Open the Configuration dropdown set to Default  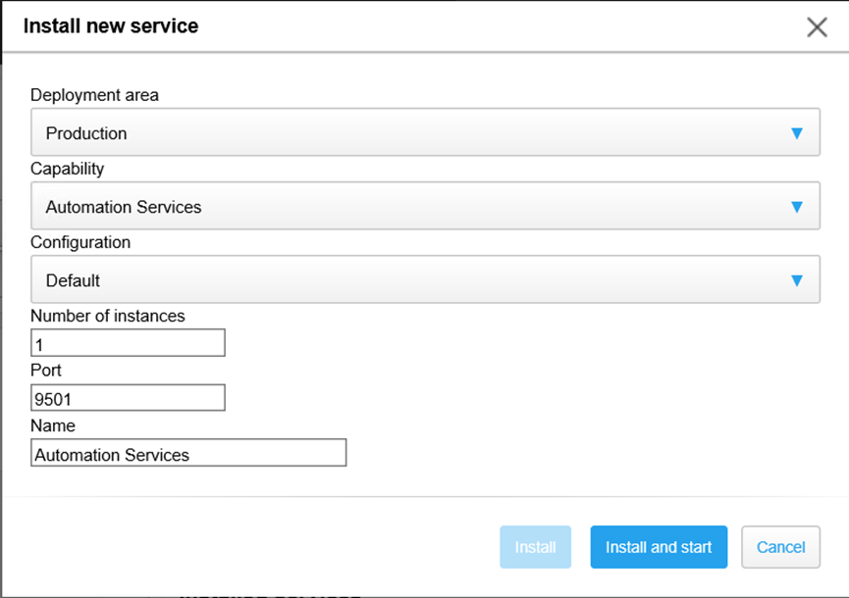click(x=412, y=280)
